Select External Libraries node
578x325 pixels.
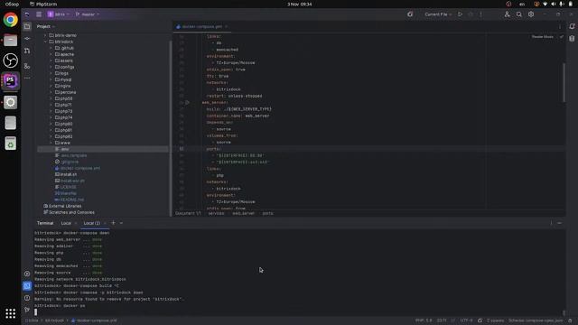point(65,206)
